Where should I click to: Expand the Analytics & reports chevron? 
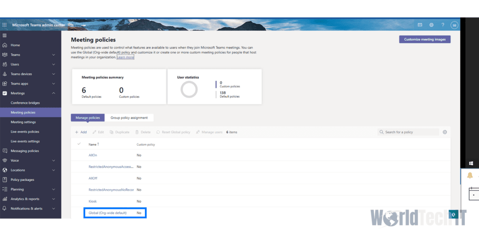53,199
